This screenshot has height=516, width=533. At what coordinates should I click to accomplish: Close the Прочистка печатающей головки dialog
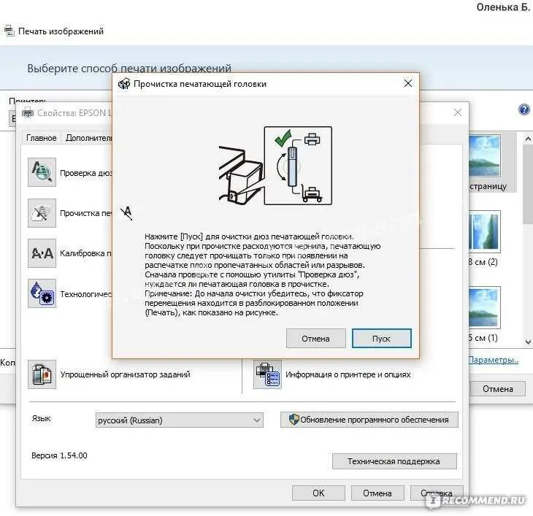(408, 83)
